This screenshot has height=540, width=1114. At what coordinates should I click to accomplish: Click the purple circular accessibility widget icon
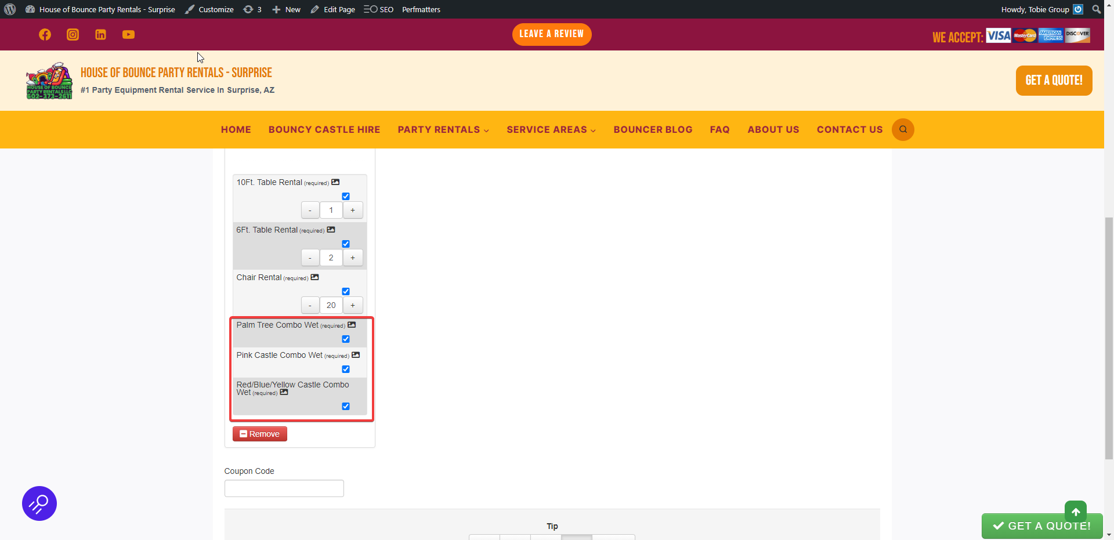(39, 503)
